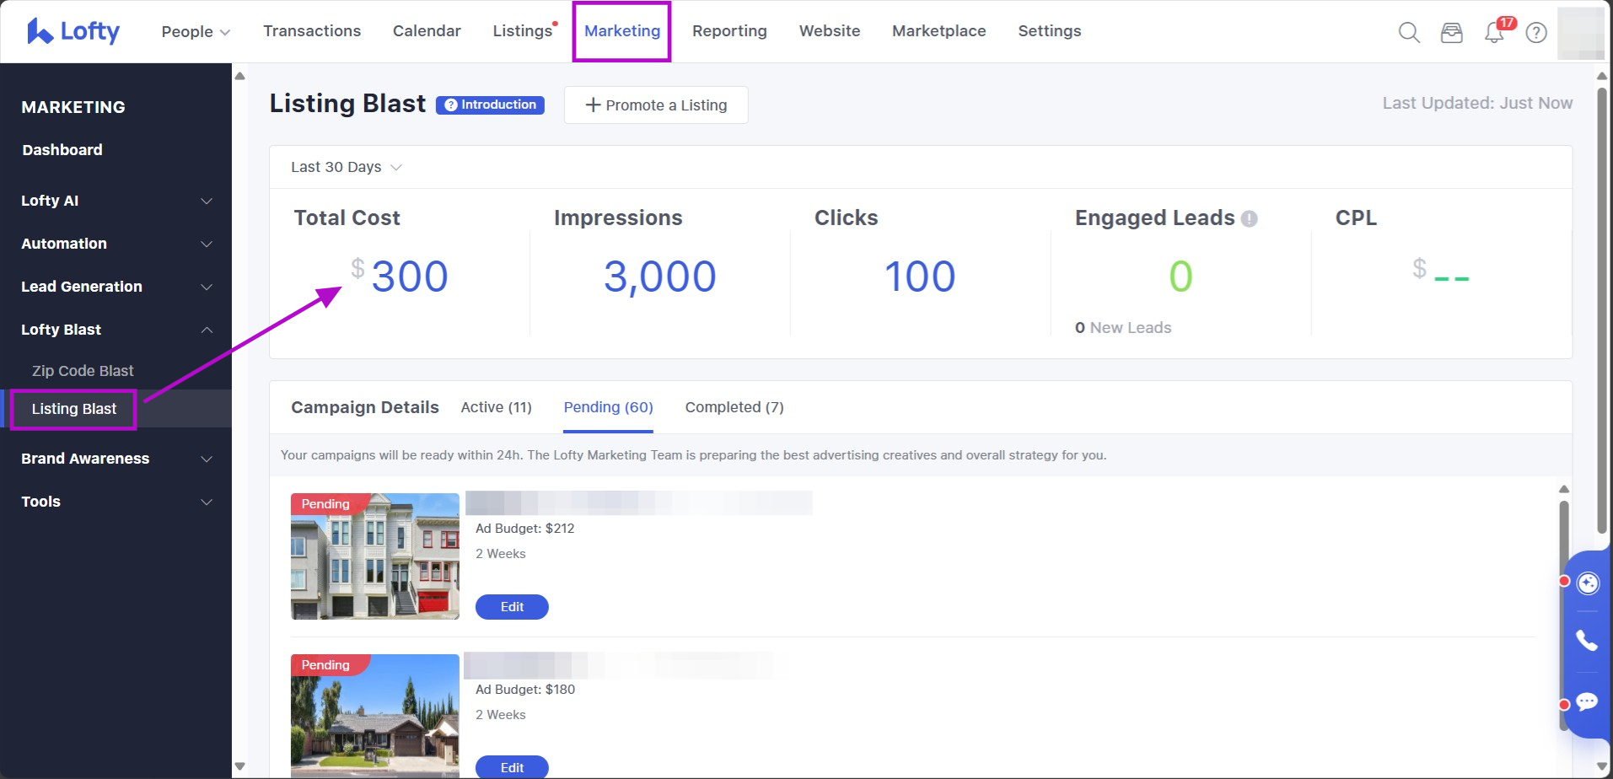Switch to the Active (11) tab
1613x779 pixels.
[496, 407]
